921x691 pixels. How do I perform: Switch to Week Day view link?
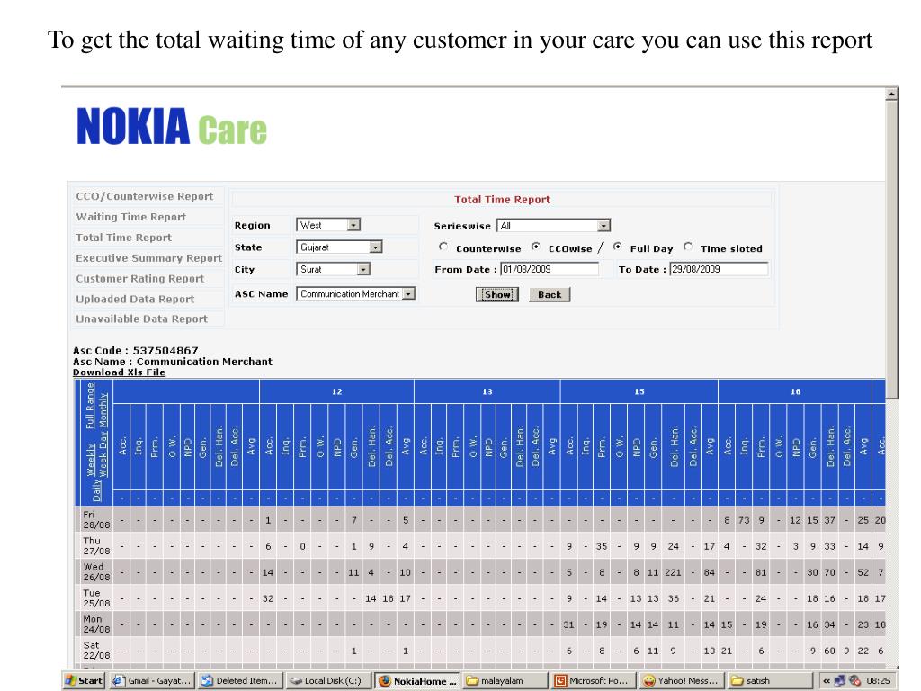click(x=103, y=454)
